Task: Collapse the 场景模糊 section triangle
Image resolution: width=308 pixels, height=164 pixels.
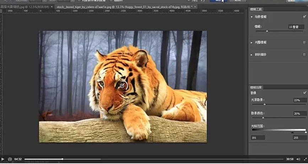Action: pyautogui.click(x=252, y=17)
